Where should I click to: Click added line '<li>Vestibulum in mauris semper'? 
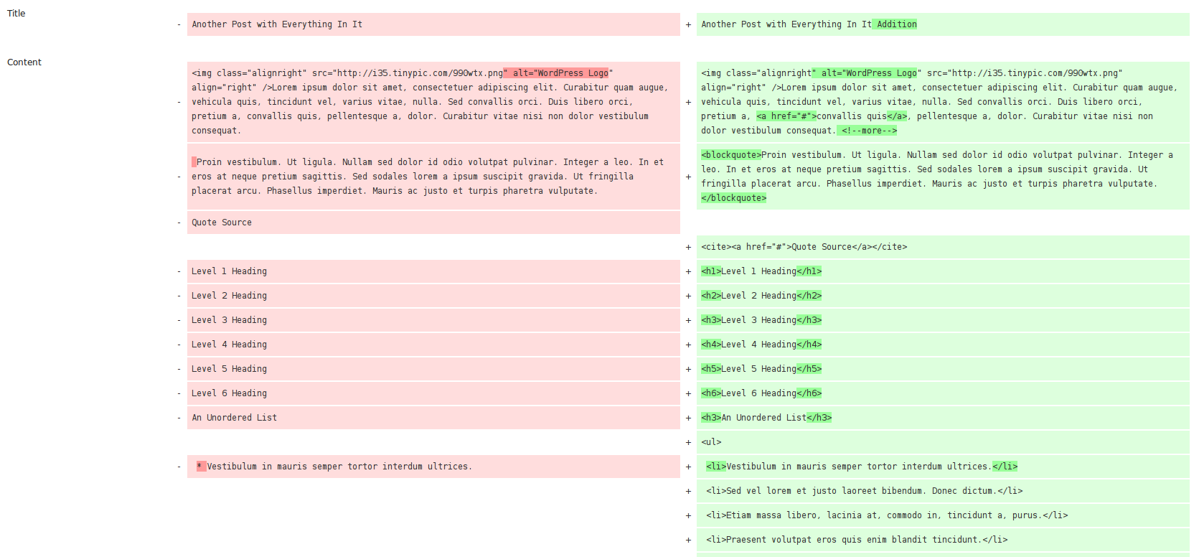pos(943,467)
